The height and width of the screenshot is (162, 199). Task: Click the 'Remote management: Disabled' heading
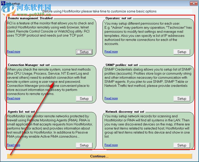point(30,18)
